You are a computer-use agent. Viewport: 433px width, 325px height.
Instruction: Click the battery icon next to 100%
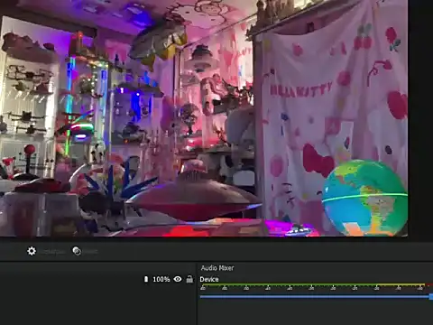(x=146, y=279)
